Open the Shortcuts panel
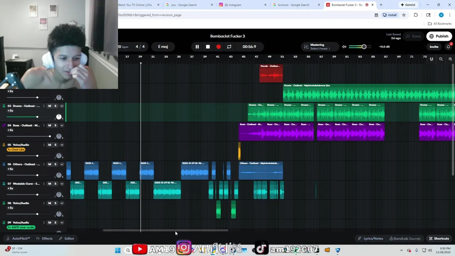This screenshot has width=455, height=256. click(439, 239)
